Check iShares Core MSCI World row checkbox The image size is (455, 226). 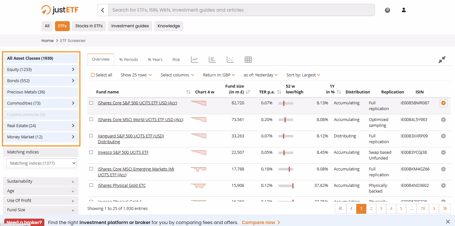click(91, 119)
